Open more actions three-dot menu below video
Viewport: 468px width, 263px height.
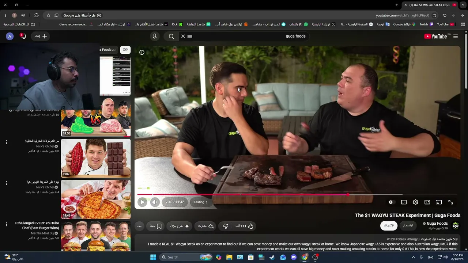coord(139,226)
